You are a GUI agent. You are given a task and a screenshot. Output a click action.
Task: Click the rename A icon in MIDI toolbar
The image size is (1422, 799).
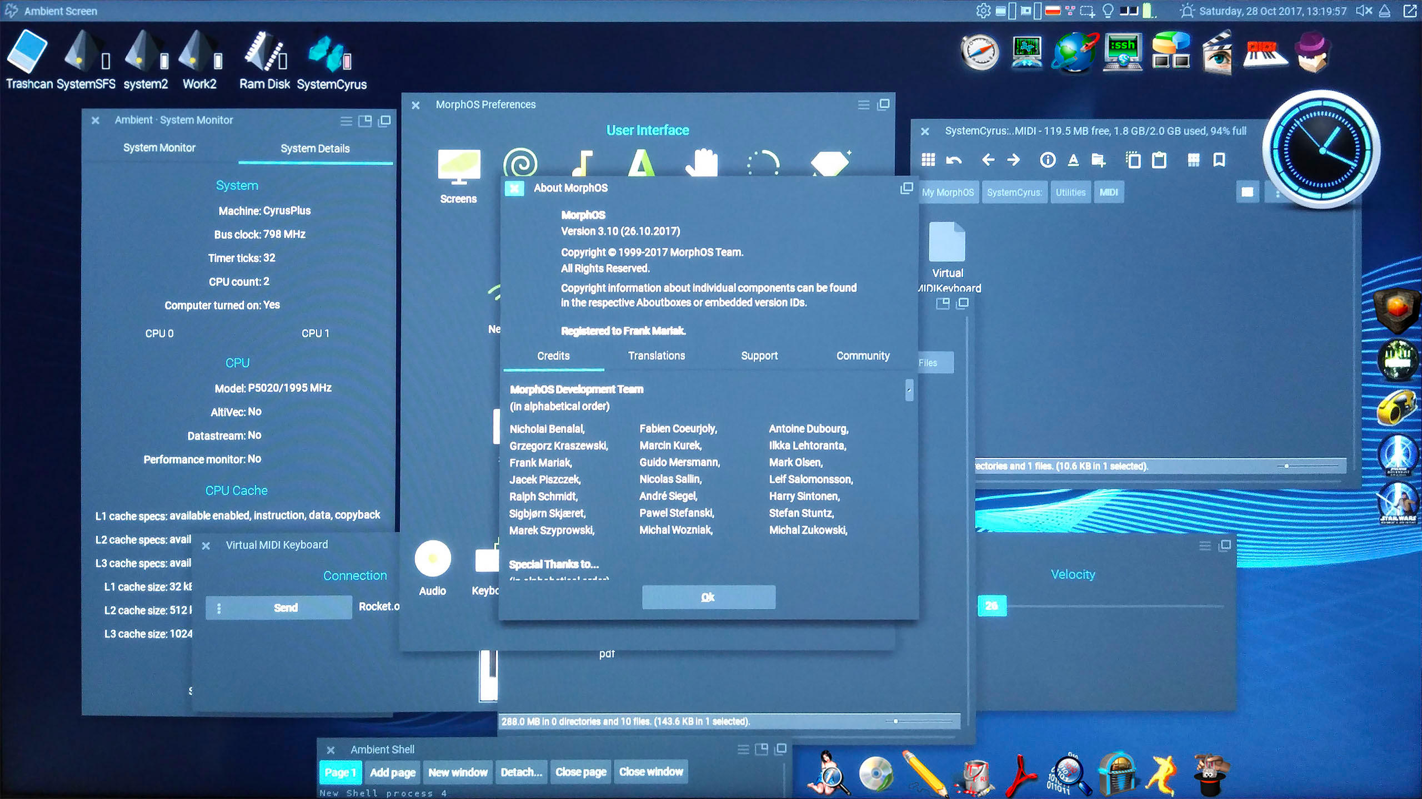coord(1073,160)
